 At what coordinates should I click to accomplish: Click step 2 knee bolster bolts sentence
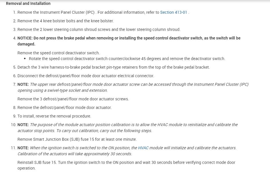(x=65, y=21)
